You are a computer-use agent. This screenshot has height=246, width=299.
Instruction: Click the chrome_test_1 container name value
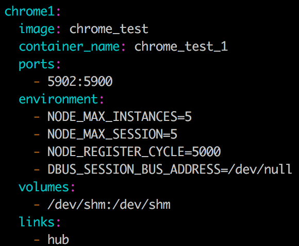click(x=181, y=47)
